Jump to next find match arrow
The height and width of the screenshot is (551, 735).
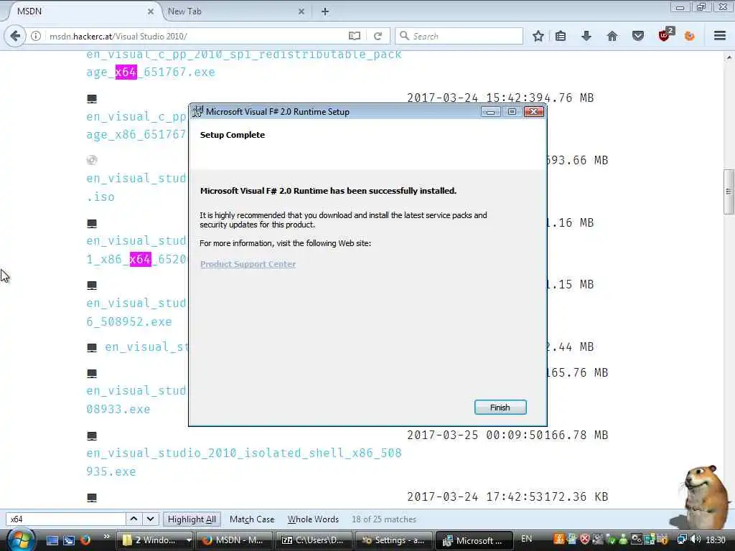(x=150, y=519)
